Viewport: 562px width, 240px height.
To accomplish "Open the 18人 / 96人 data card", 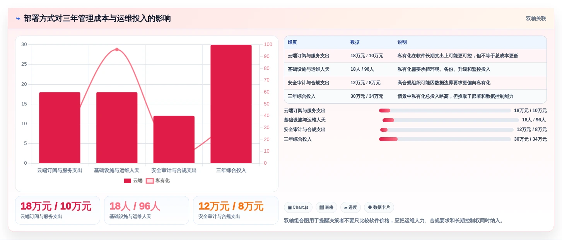I will coord(147,210).
